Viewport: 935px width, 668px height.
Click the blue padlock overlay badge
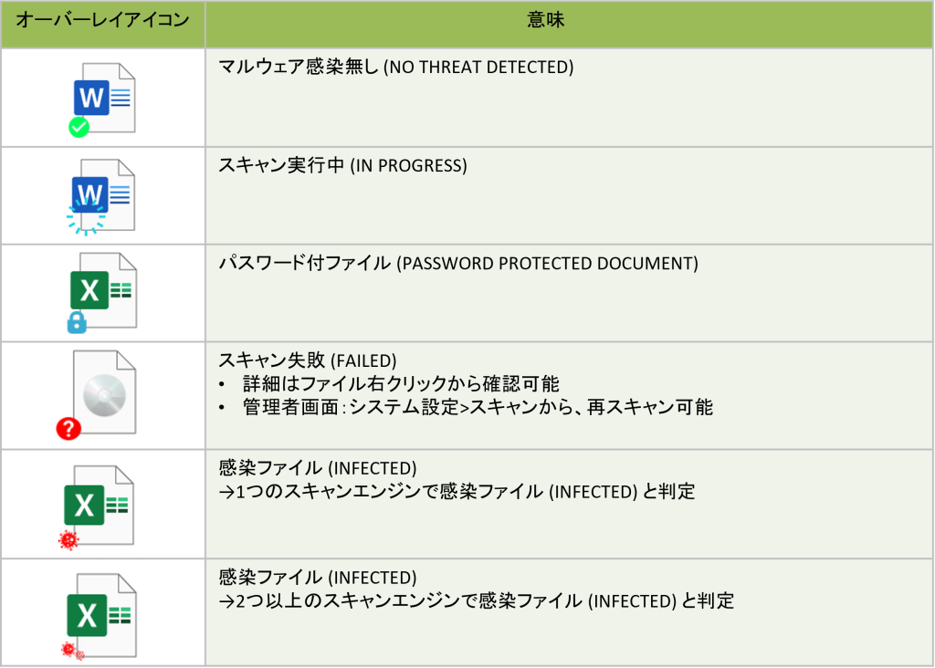77,322
